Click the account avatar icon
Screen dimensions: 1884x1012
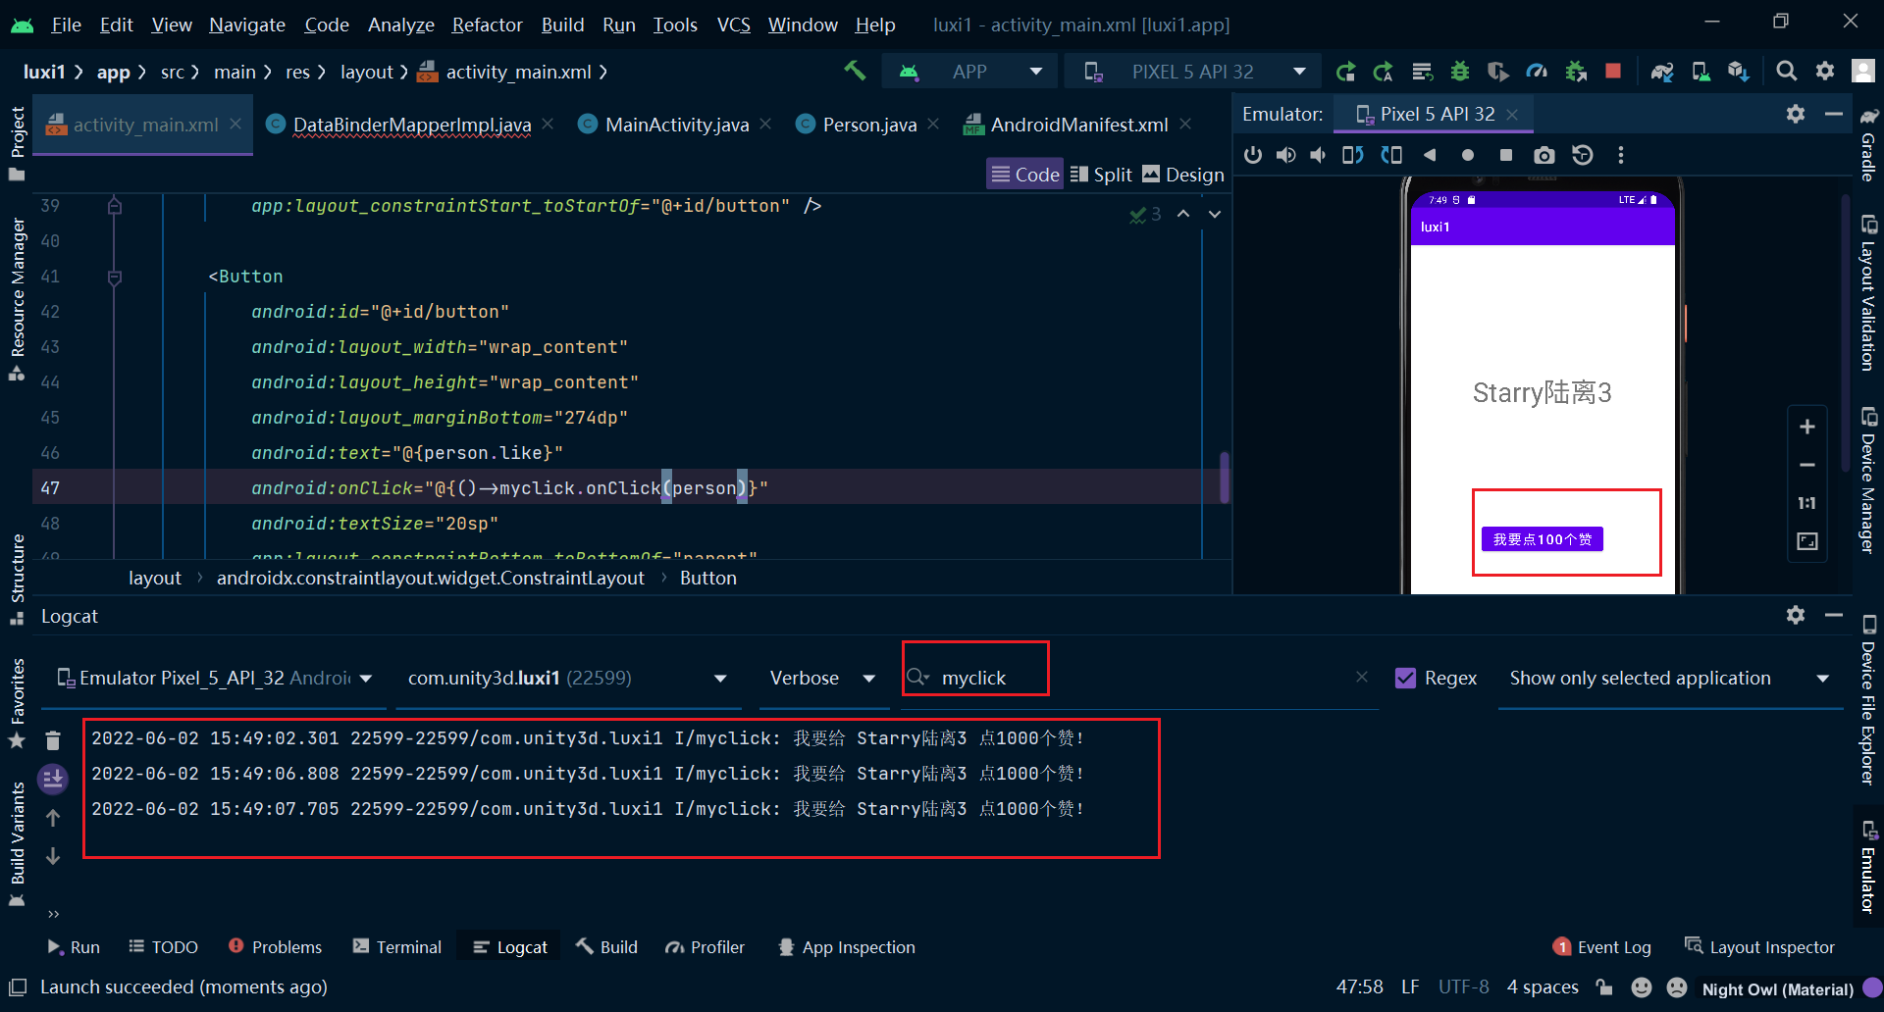pyautogui.click(x=1862, y=71)
